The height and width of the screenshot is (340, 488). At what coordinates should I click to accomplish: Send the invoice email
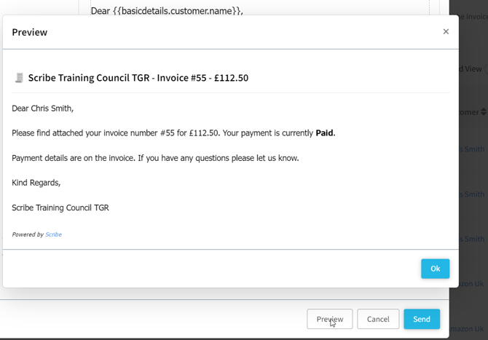[422, 319]
